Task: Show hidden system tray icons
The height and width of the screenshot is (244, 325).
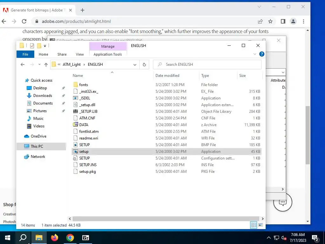Action: pyautogui.click(x=269, y=238)
